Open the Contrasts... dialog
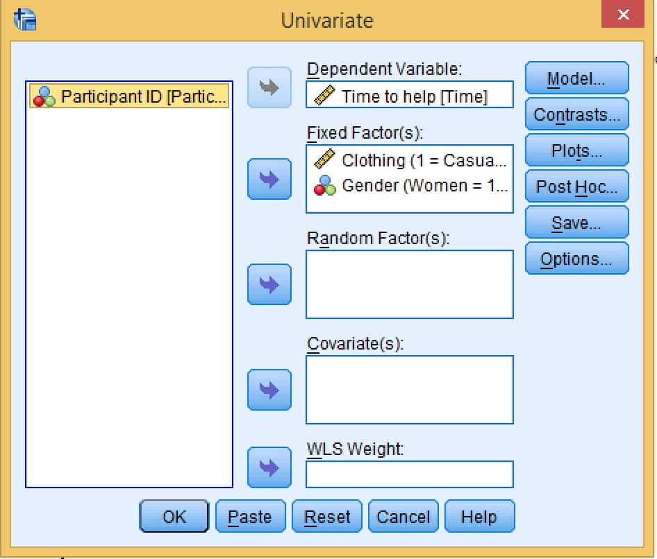Image resolution: width=657 pixels, height=559 pixels. [x=576, y=114]
